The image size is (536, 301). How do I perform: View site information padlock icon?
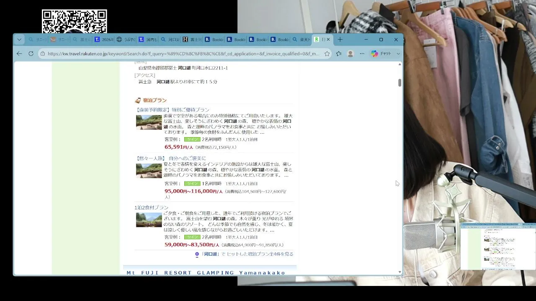(42, 54)
